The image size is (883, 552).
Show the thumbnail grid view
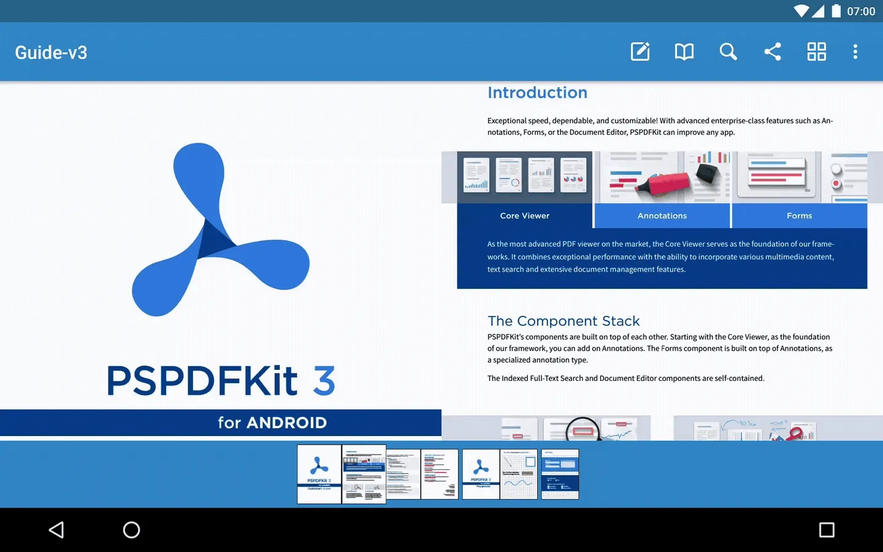[817, 52]
